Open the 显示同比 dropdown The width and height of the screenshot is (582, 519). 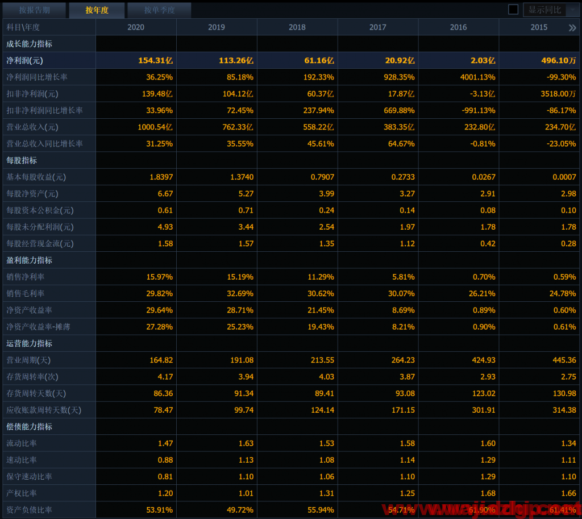550,10
